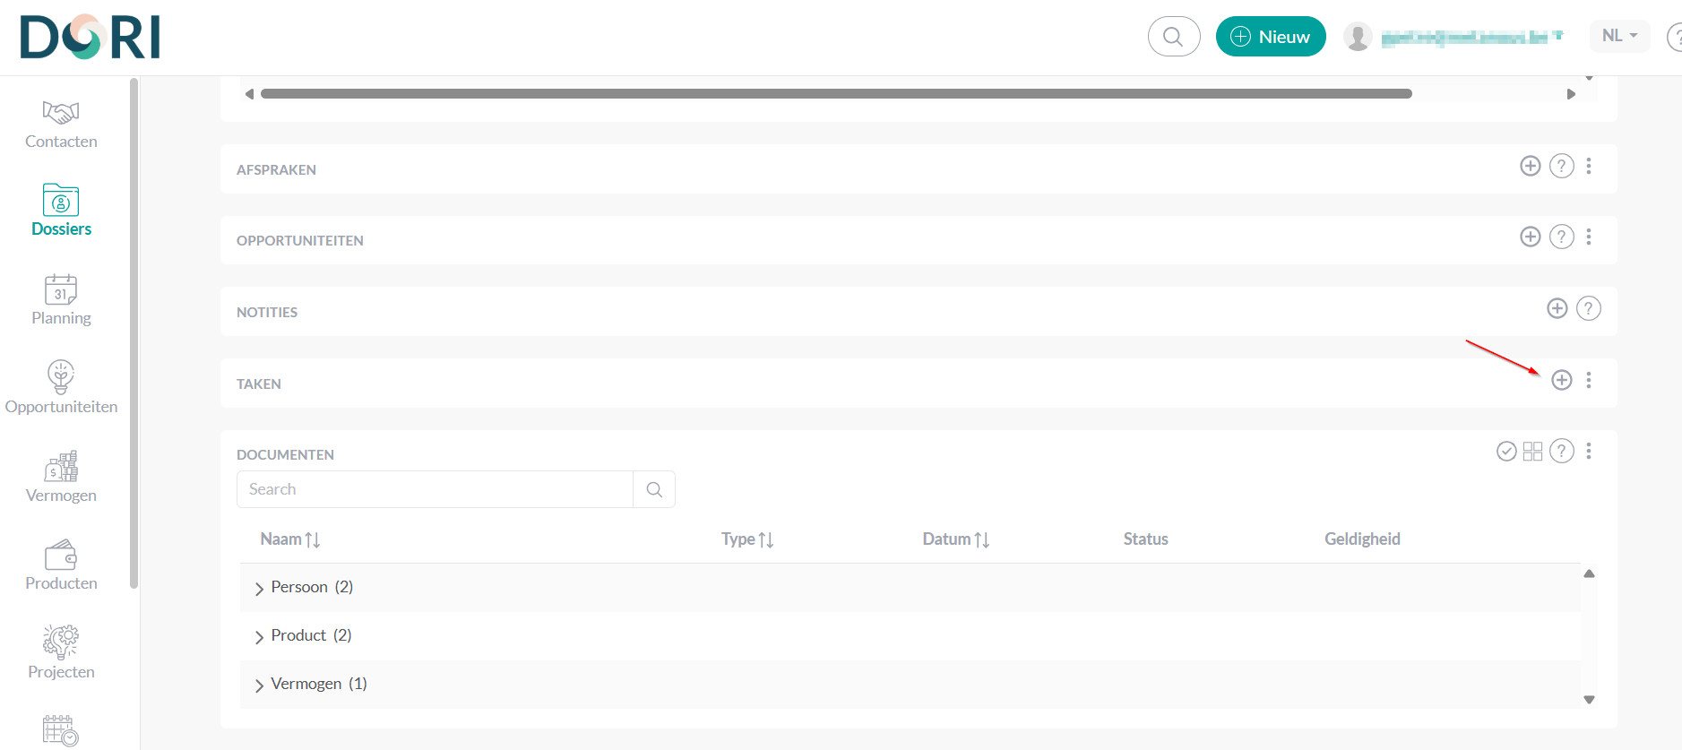
Task: Expand the Persoon (2) group
Action: pos(259,588)
